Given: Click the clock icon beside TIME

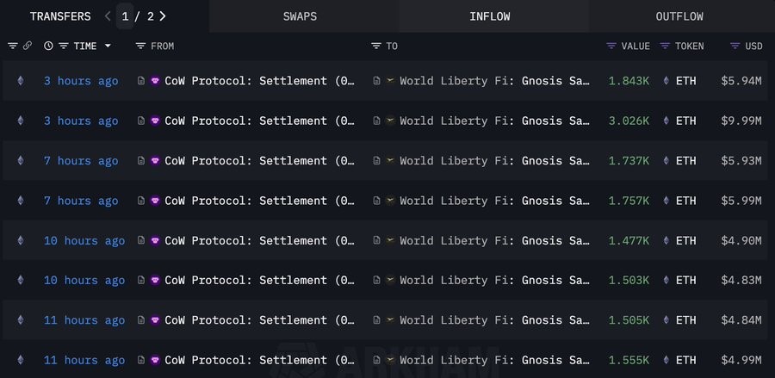Looking at the screenshot, I should pos(48,46).
